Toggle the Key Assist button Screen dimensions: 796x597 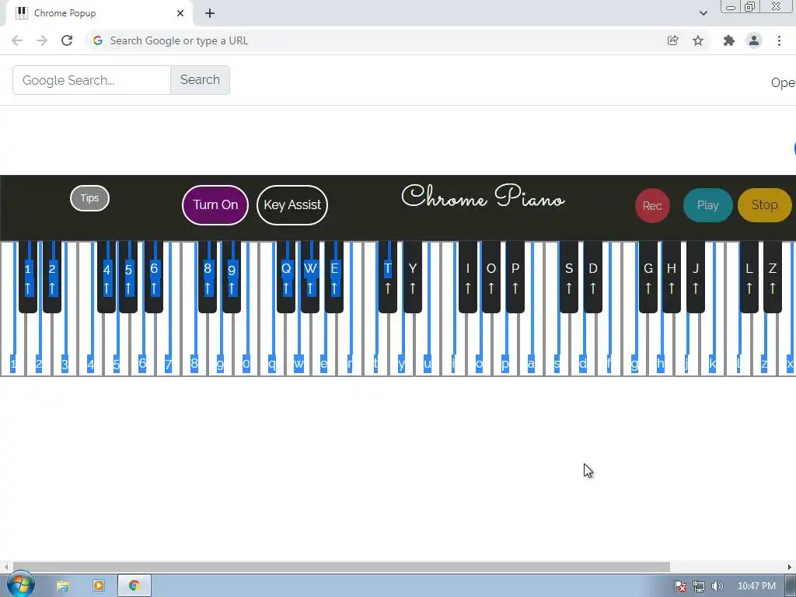[292, 204]
